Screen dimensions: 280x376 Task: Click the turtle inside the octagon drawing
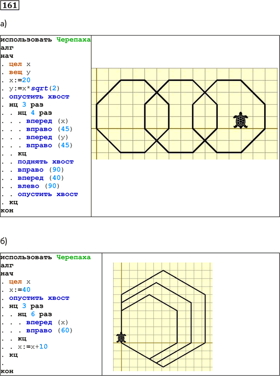(241, 120)
